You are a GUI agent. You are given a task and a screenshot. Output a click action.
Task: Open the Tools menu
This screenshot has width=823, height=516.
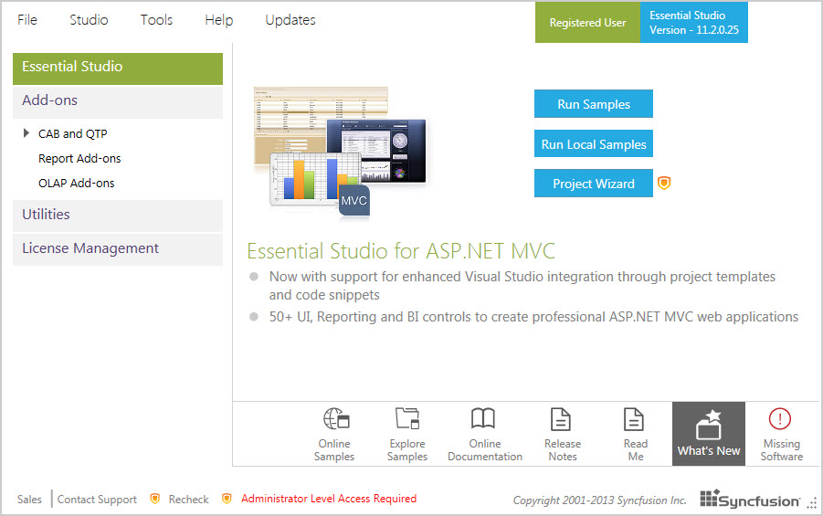click(x=156, y=20)
